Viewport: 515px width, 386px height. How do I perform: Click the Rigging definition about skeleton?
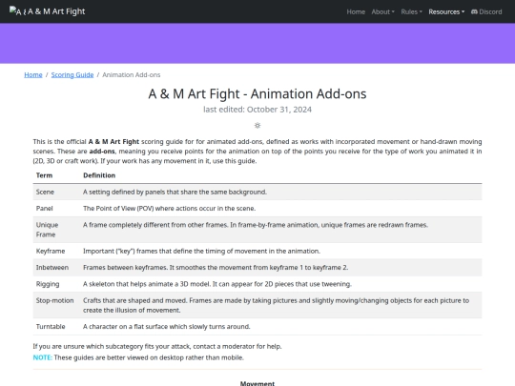(x=217, y=284)
